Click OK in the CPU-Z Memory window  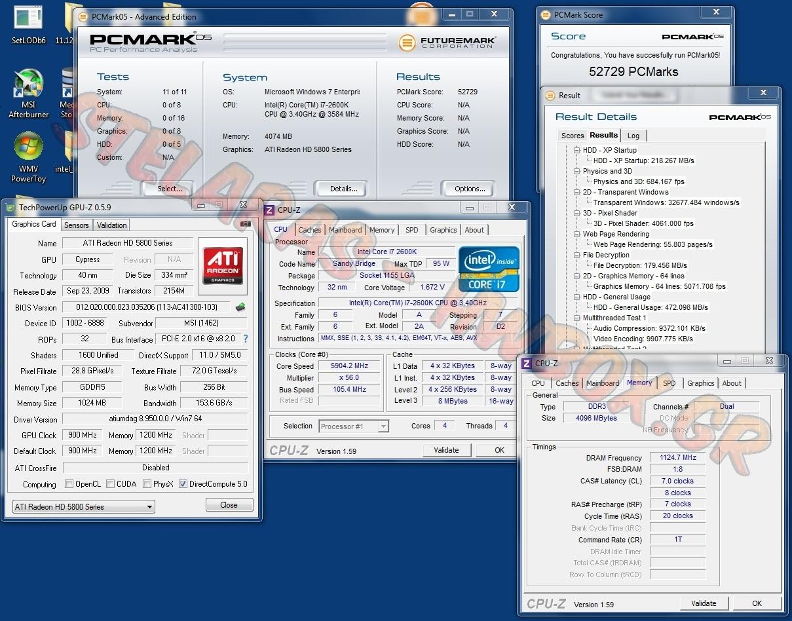[x=757, y=603]
